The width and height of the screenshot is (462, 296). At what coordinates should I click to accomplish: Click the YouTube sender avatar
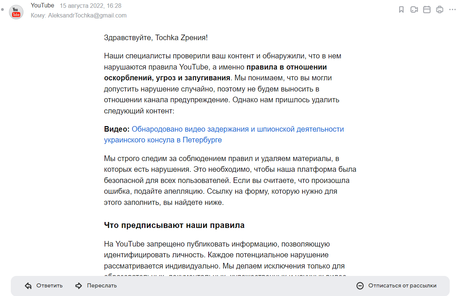coord(16,12)
